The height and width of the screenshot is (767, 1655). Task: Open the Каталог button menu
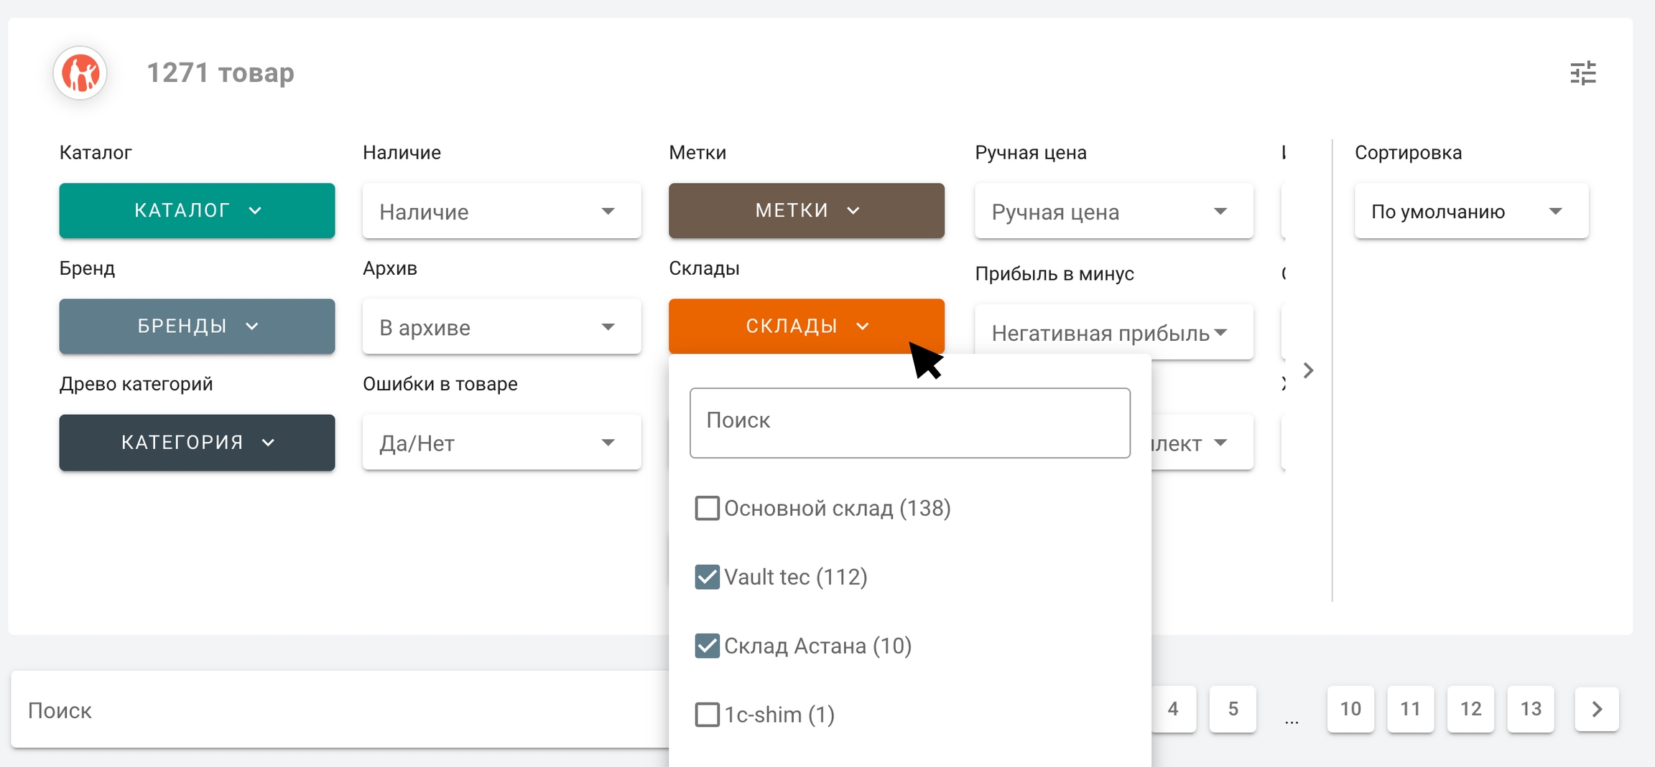197,211
